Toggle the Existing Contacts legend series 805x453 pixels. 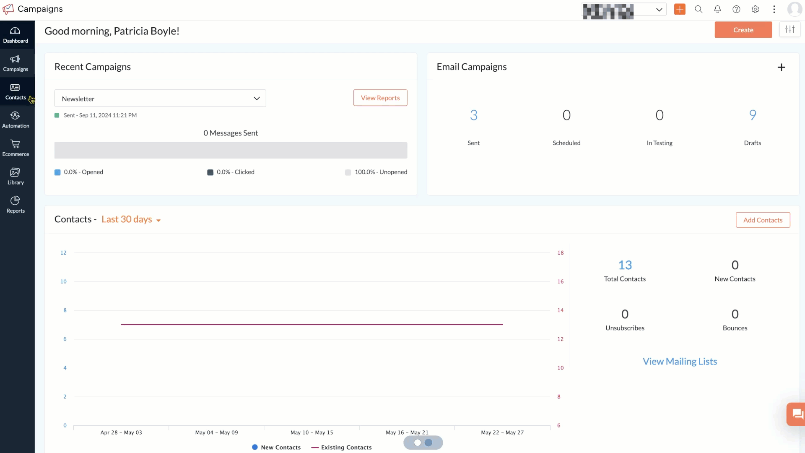tap(341, 447)
